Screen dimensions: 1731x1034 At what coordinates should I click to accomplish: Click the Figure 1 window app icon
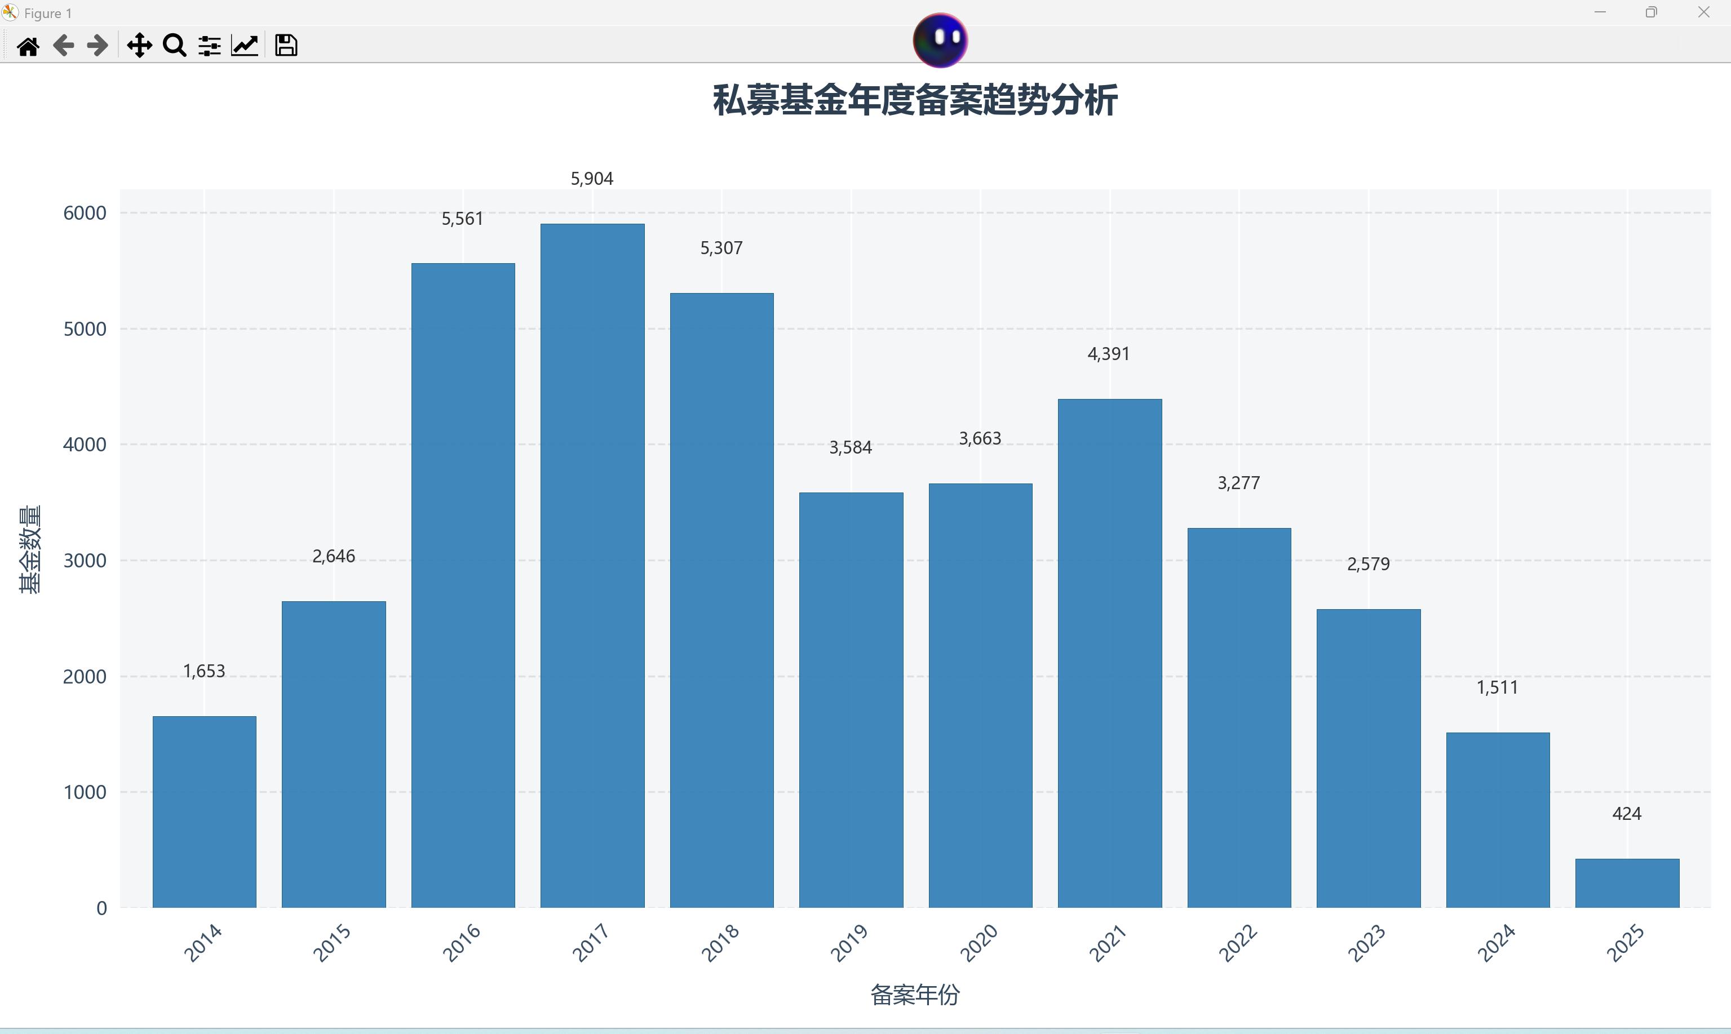click(x=10, y=12)
